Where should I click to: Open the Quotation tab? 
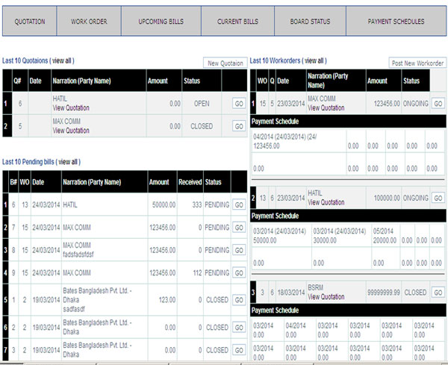30,22
